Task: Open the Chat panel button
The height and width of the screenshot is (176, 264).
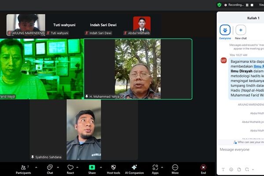Action: click(x=50, y=169)
